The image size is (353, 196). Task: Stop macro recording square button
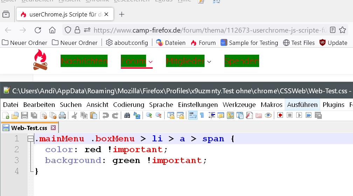(x=290, y=116)
